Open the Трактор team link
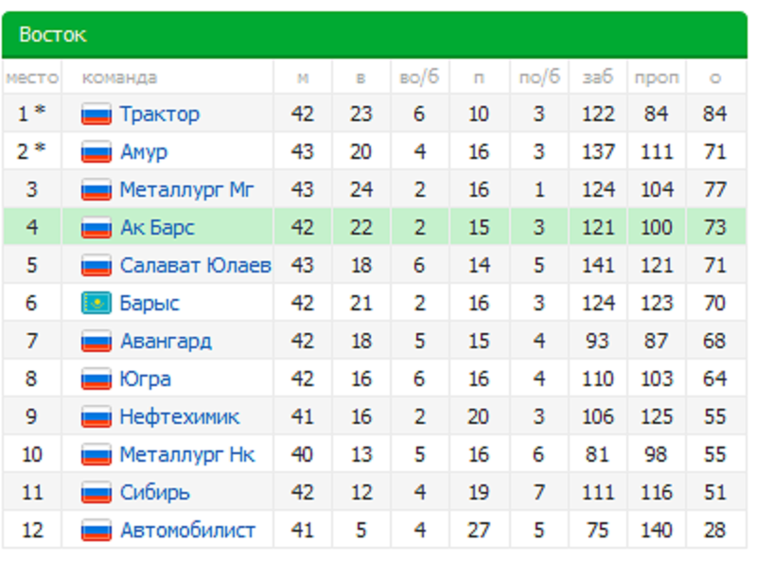The image size is (757, 562). tap(159, 114)
